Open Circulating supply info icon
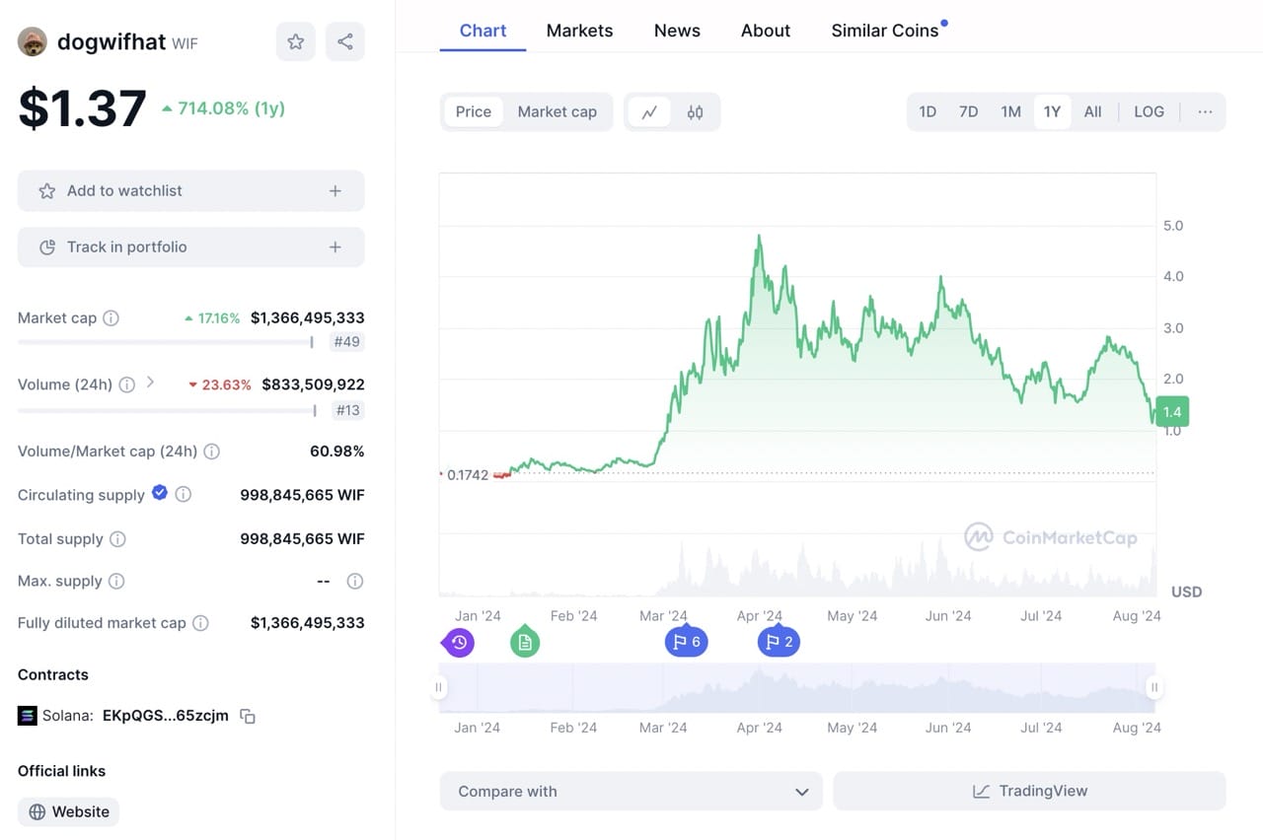The image size is (1263, 840). pos(183,494)
